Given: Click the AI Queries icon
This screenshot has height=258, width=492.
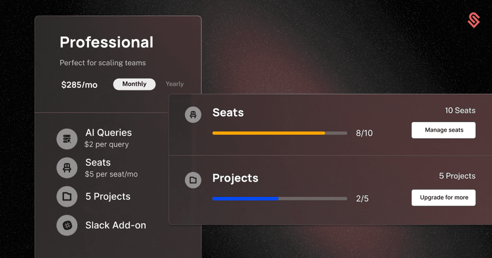Looking at the screenshot, I should click(67, 139).
